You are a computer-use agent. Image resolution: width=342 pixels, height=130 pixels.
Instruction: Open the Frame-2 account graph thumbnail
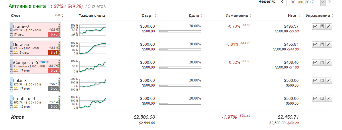point(93,30)
